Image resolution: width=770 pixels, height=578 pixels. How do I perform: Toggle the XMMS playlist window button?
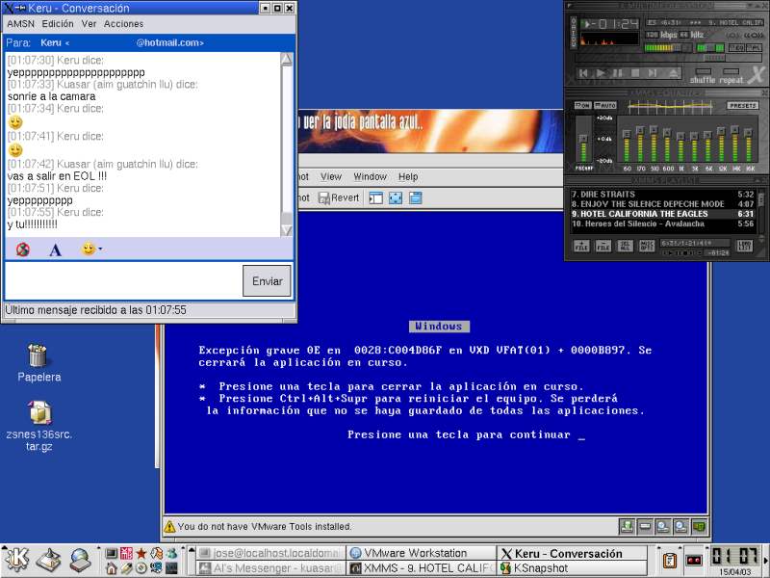pyautogui.click(x=754, y=47)
